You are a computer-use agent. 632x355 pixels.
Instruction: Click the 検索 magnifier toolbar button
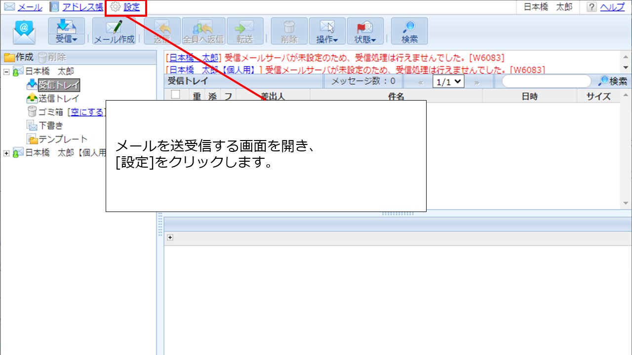(x=409, y=32)
